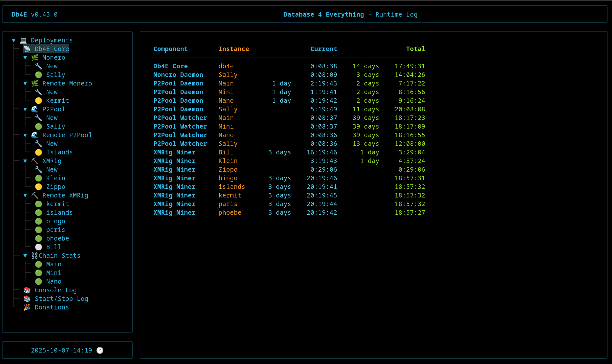Collapse the Deployments tree root
Image resolution: width=612 pixels, height=364 pixels.
[x=14, y=40]
